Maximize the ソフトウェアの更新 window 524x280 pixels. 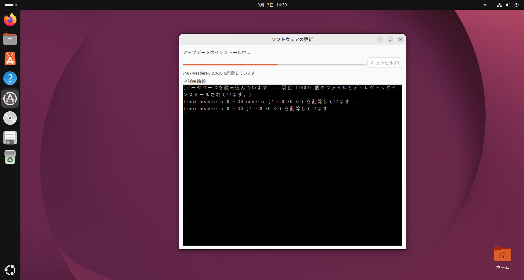390,39
